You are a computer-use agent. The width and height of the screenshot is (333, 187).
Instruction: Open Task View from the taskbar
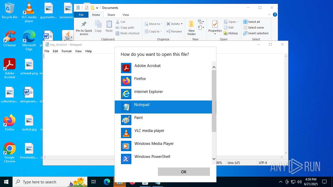(x=94, y=182)
